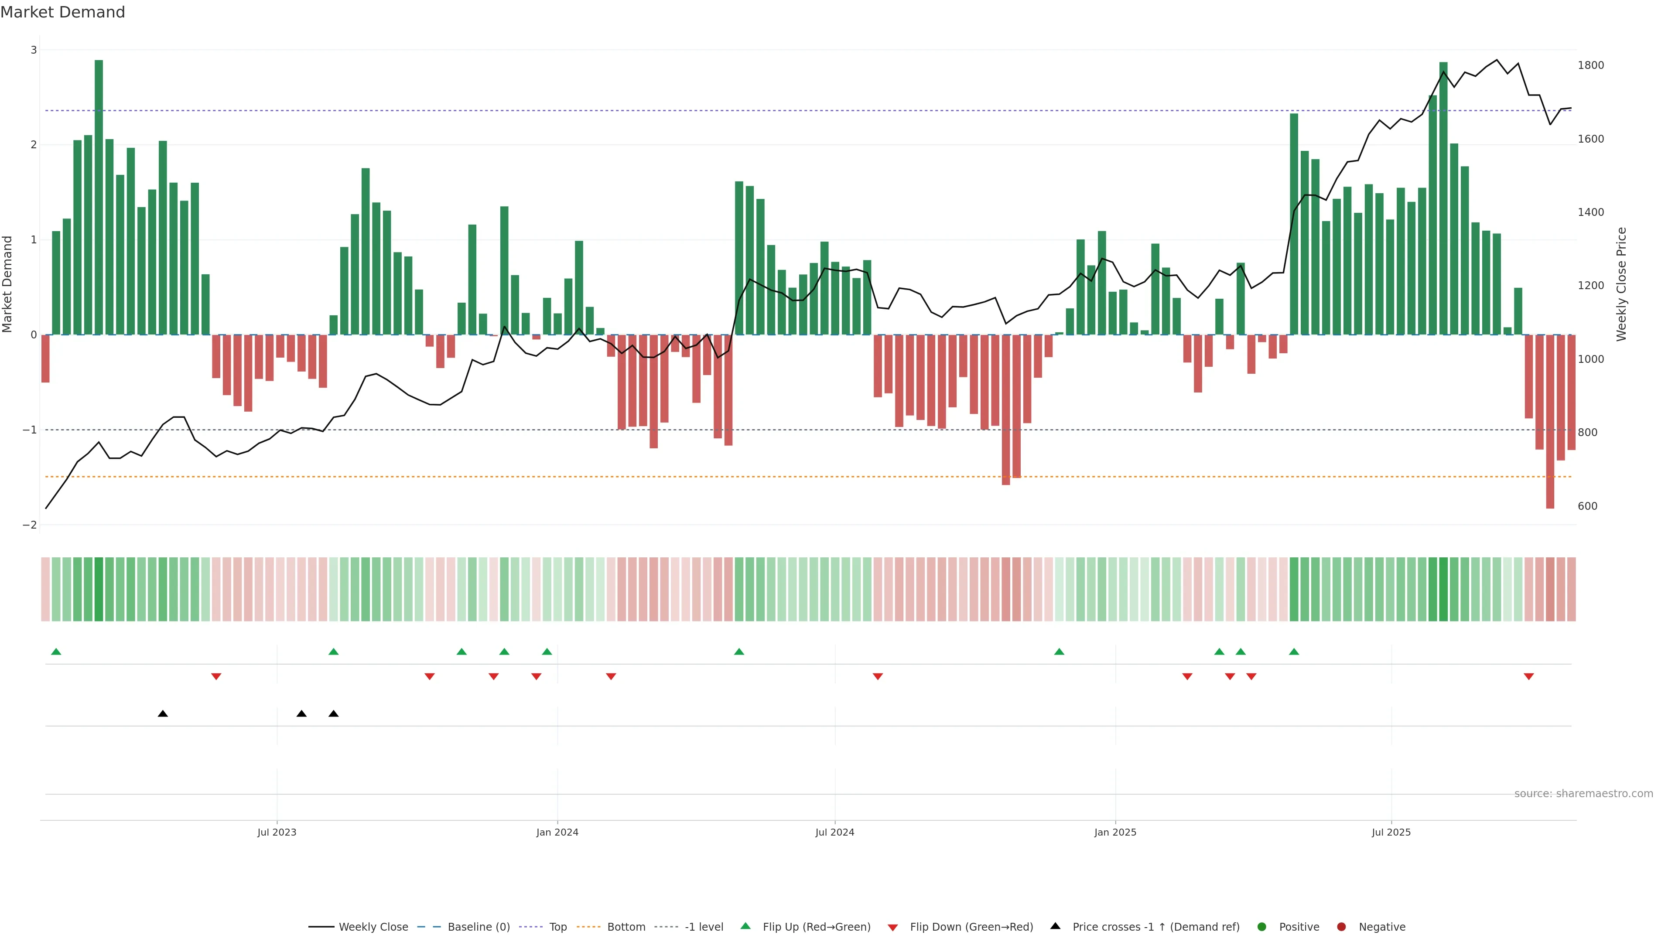Click the sharemaestro.com source text
The width and height of the screenshot is (1675, 942).
[1583, 793]
